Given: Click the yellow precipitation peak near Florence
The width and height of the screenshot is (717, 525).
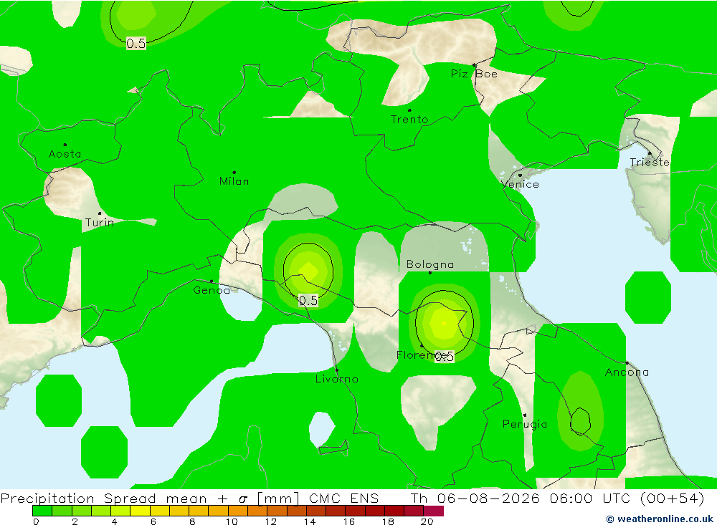Looking at the screenshot, I should point(444,323).
